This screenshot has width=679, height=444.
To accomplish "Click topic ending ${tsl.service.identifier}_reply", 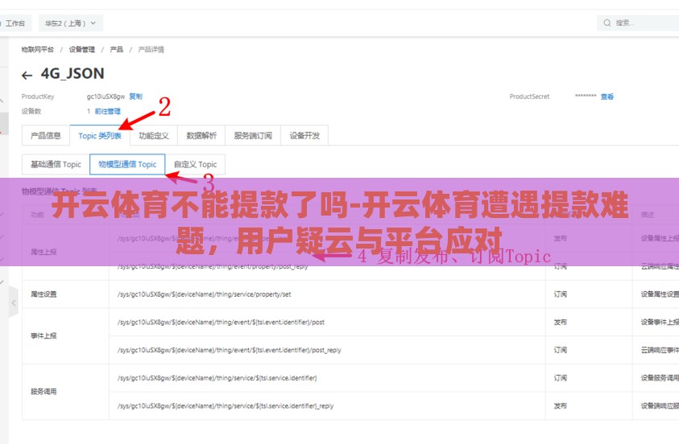I will click(226, 406).
